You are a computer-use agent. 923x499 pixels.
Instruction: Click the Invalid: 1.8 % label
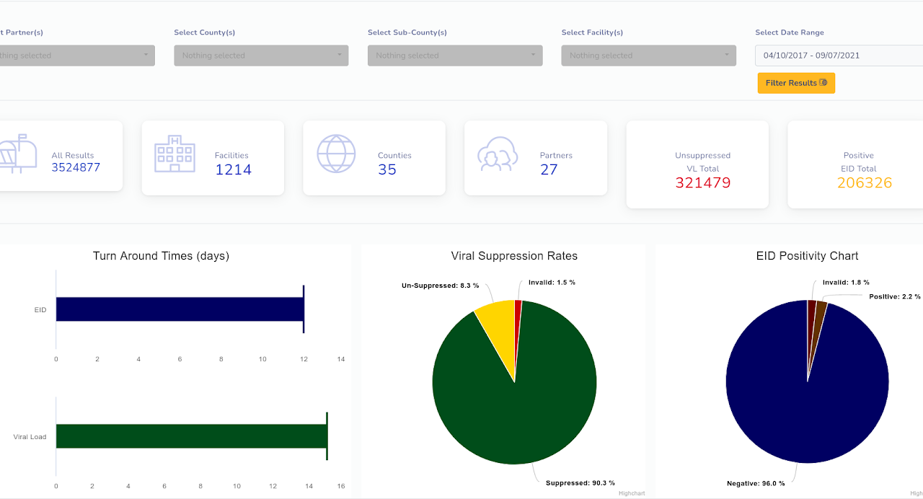(846, 283)
